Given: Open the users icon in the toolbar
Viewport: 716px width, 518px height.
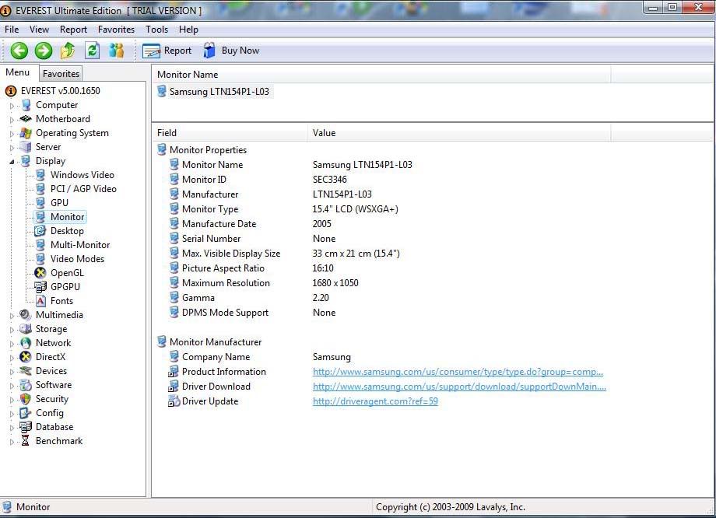Looking at the screenshot, I should point(117,51).
